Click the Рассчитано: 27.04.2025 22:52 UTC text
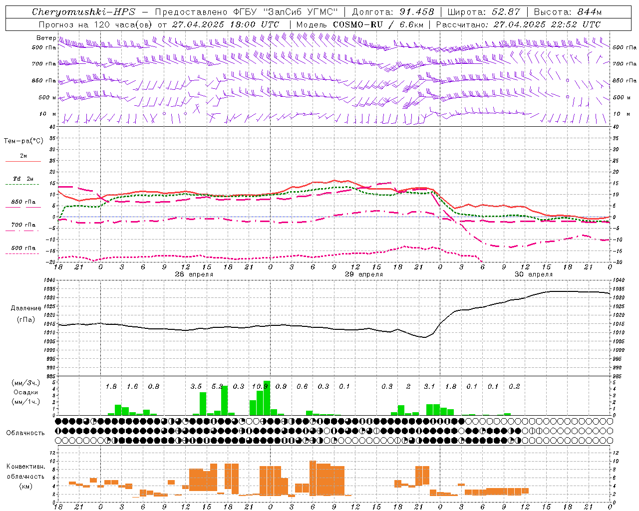The height and width of the screenshot is (511, 639). [518, 24]
